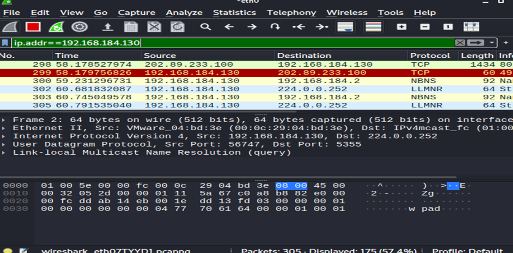Click ASCII text 'pad' in hex dump
This screenshot has height=253, width=513.
click(431, 208)
